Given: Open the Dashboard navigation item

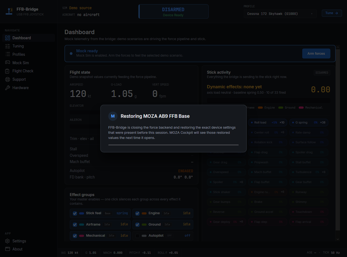Looking at the screenshot, I should pos(29,38).
